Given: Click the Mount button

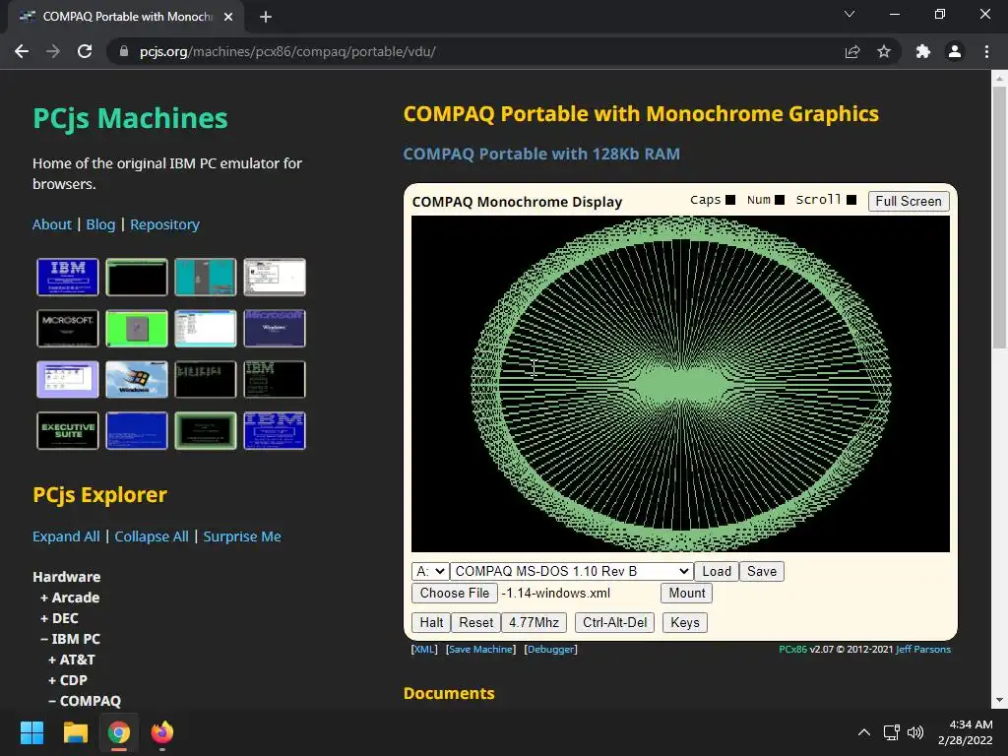Looking at the screenshot, I should point(686,593).
